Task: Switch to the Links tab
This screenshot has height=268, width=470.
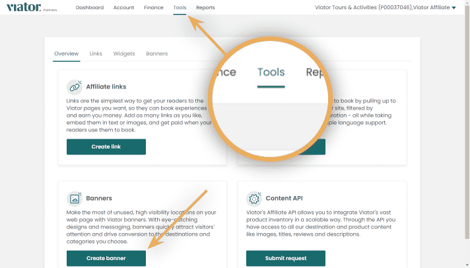Action: (96, 53)
